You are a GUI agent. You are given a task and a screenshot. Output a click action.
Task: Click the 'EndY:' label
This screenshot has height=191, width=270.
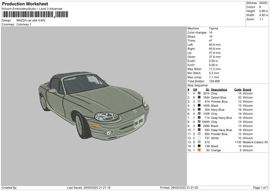pyautogui.click(x=192, y=65)
